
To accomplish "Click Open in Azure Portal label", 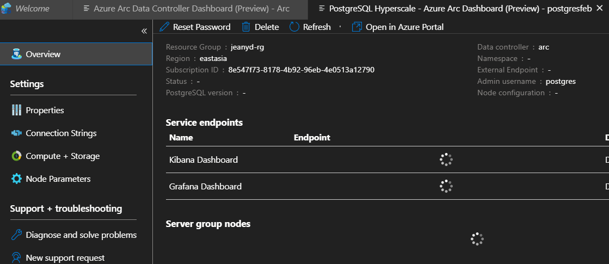I will click(x=405, y=27).
